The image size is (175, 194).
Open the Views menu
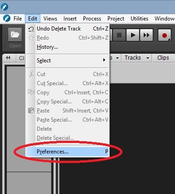(50, 19)
